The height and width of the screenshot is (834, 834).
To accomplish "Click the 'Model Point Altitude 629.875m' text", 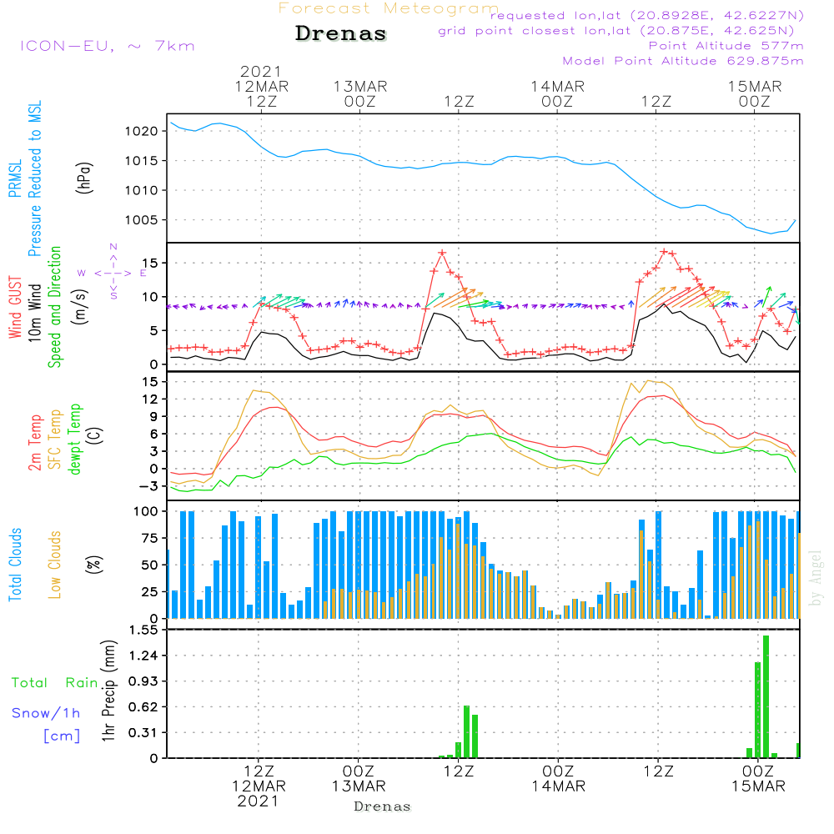I will tap(683, 61).
